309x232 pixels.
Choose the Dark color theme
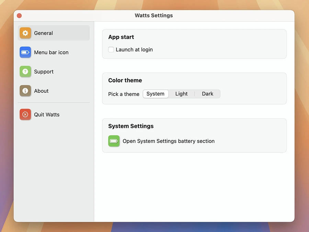pos(207,94)
